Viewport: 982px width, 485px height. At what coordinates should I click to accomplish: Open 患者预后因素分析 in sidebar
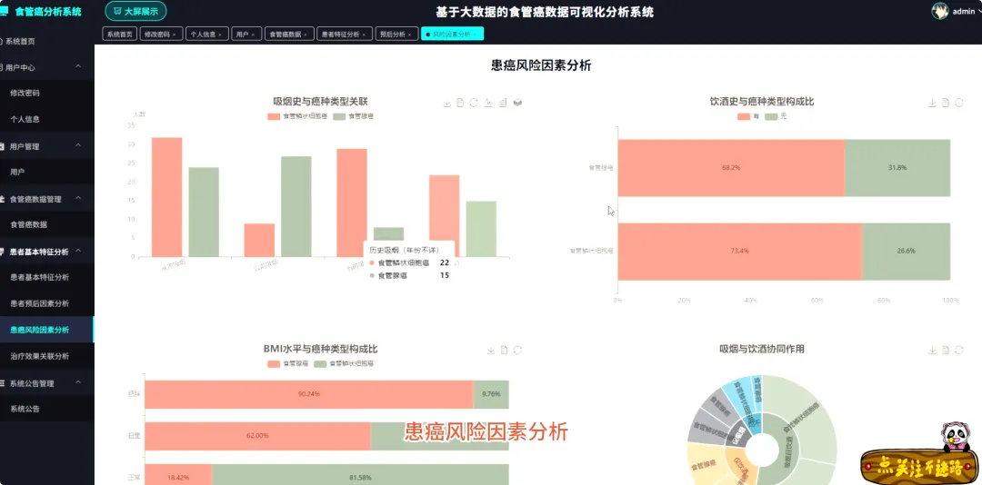pos(47,303)
